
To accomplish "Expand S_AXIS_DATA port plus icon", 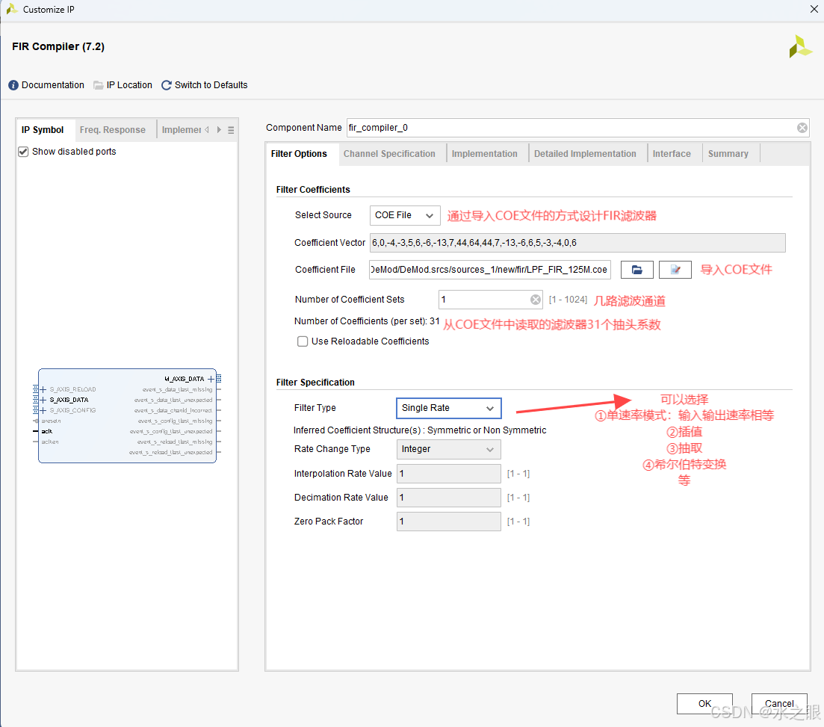I will coord(43,400).
